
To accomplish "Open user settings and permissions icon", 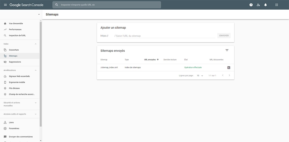I will pos(258,5).
